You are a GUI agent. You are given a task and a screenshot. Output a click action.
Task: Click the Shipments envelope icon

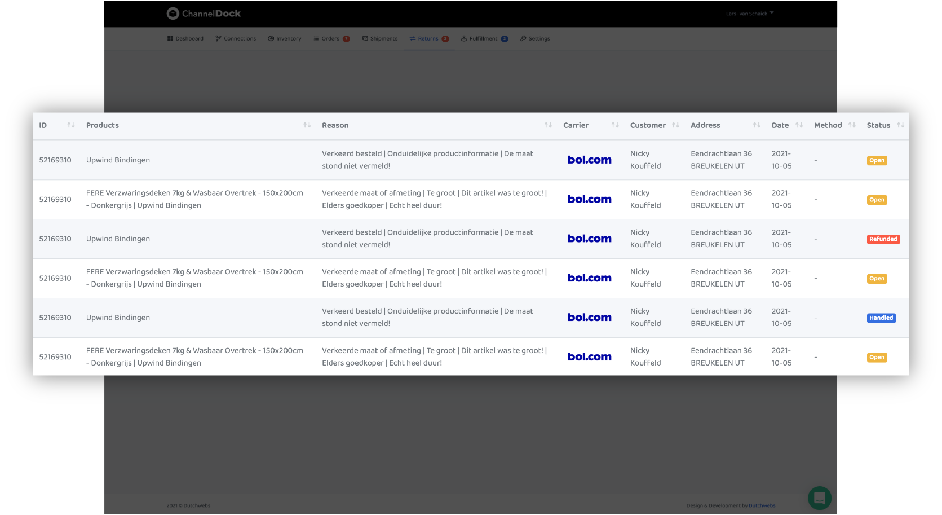click(365, 39)
